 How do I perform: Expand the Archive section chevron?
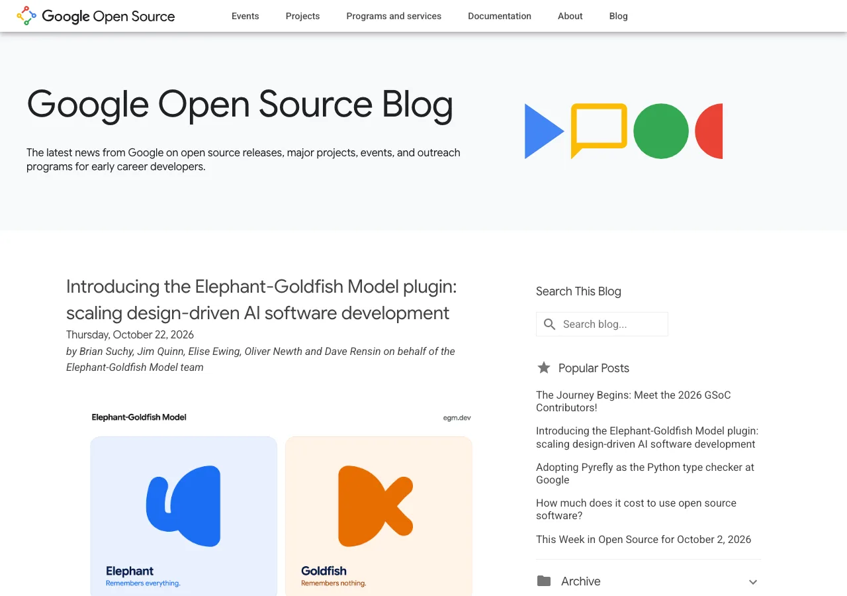[x=753, y=582]
